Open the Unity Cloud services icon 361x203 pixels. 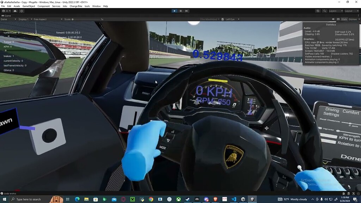click(x=15, y=11)
